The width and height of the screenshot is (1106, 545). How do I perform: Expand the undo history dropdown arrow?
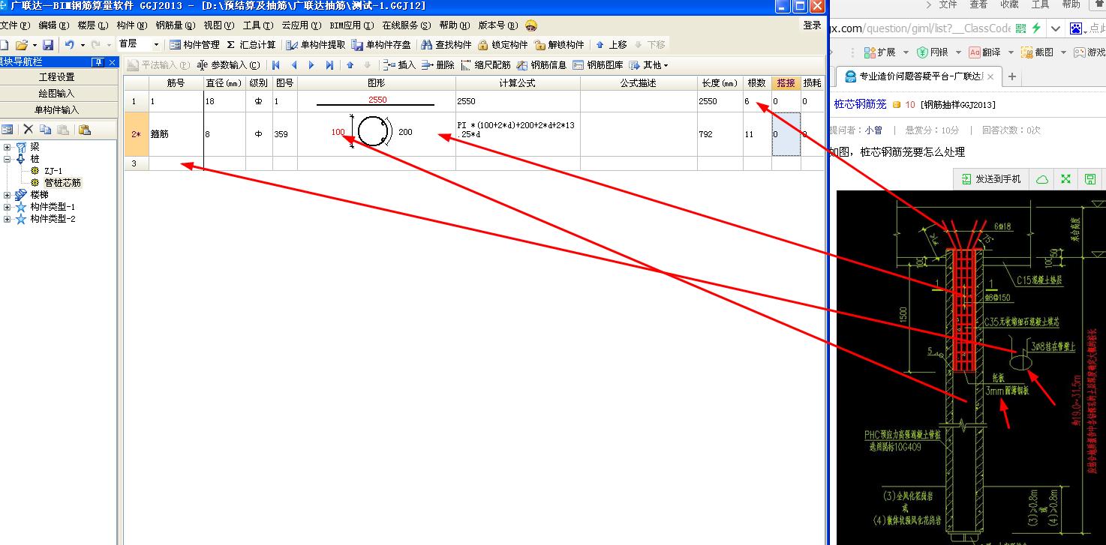coord(82,45)
